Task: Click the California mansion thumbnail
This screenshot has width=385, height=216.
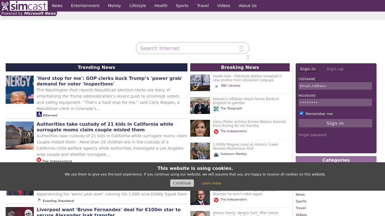Action: pyautogui.click(x=20, y=136)
